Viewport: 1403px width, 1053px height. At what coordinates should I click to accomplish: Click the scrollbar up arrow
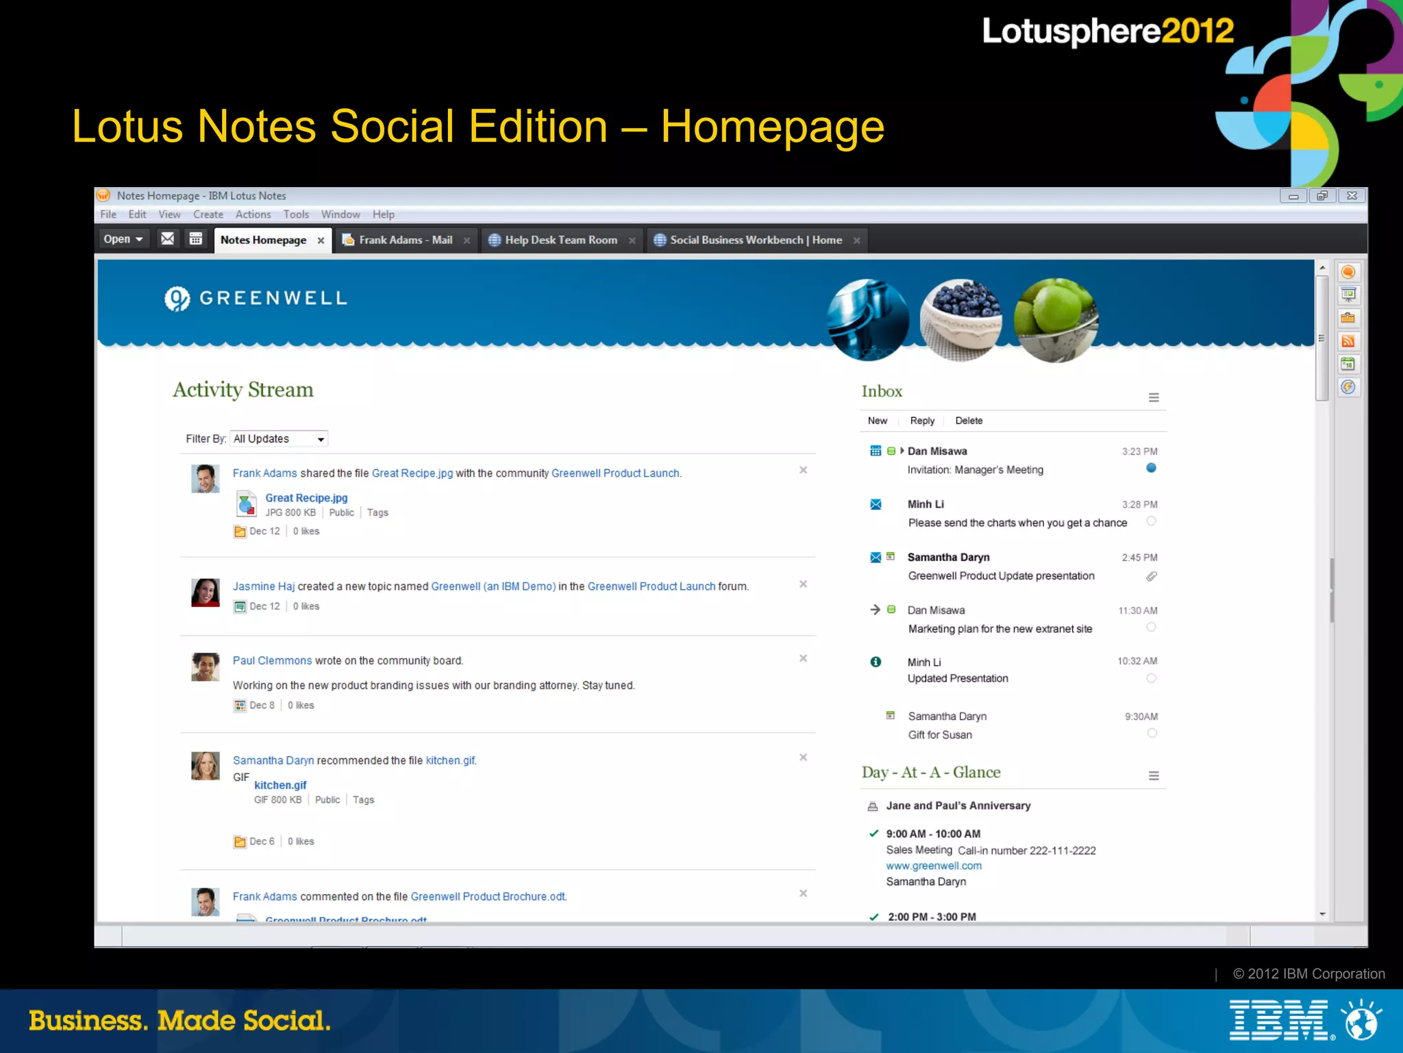[x=1322, y=268]
